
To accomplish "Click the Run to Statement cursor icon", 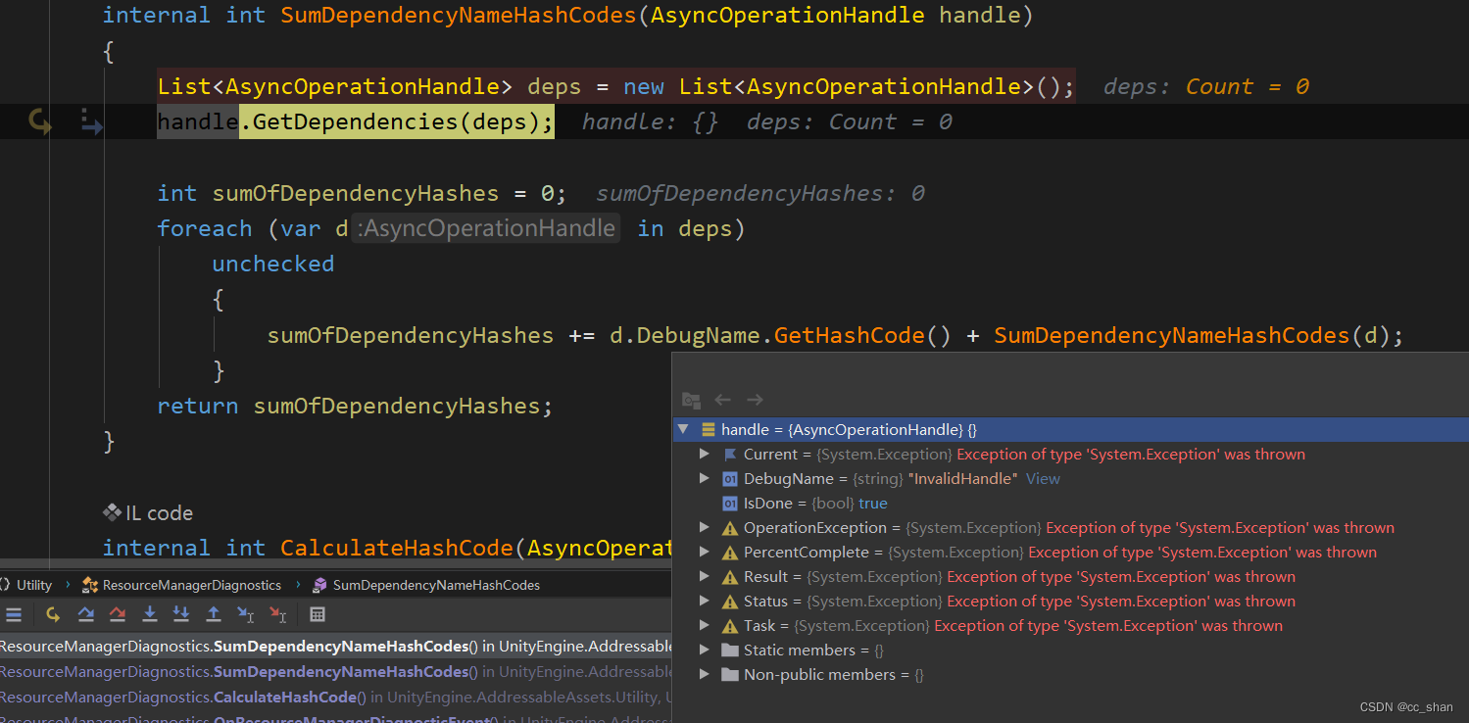I will point(245,614).
